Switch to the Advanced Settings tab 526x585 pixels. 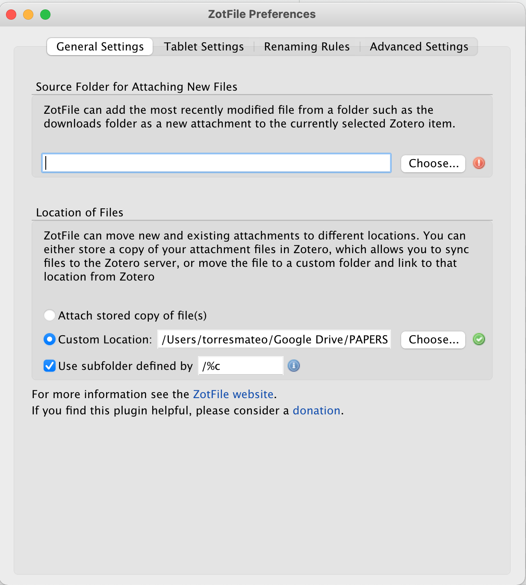tap(419, 47)
